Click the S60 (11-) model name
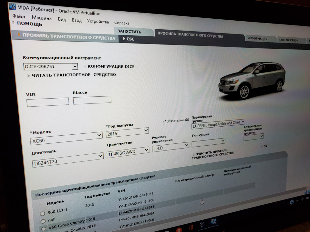This screenshot has height=232, width=310. pyautogui.click(x=57, y=211)
